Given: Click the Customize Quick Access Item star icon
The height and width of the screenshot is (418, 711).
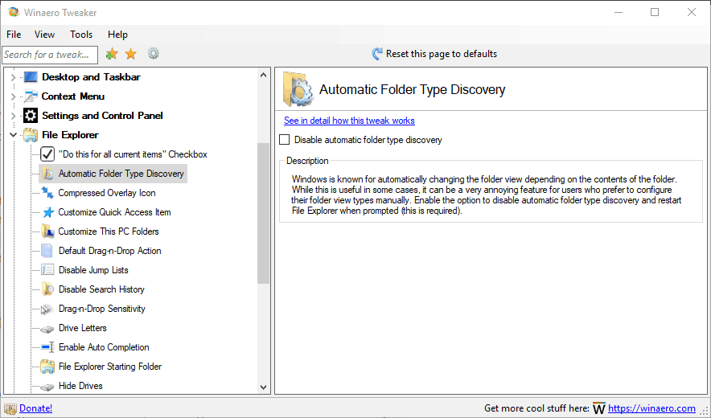Looking at the screenshot, I should click(x=47, y=212).
